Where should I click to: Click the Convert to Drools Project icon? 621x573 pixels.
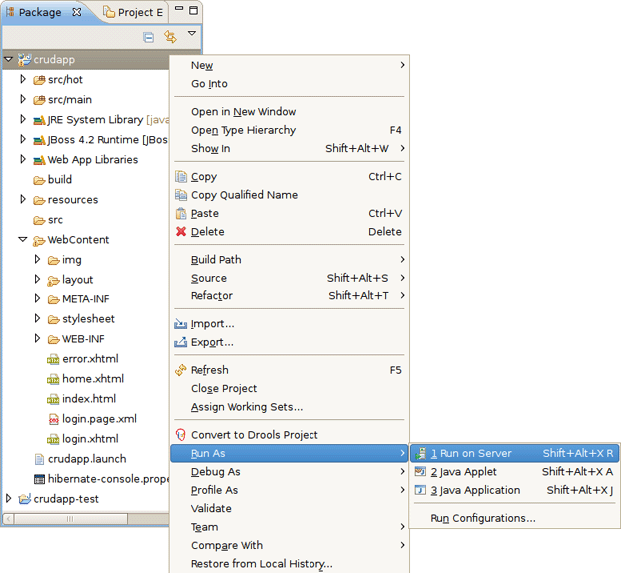tap(181, 435)
